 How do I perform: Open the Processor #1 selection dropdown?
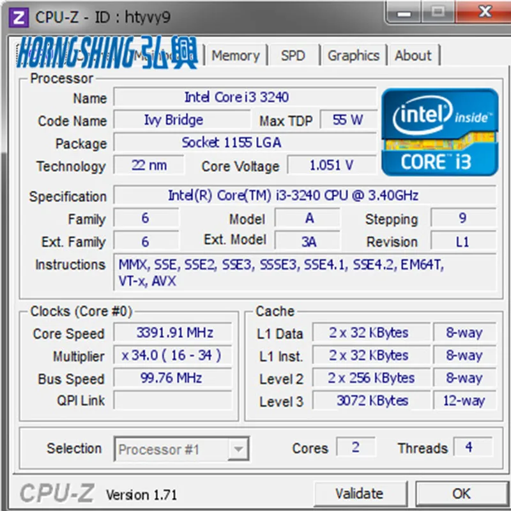tap(238, 449)
